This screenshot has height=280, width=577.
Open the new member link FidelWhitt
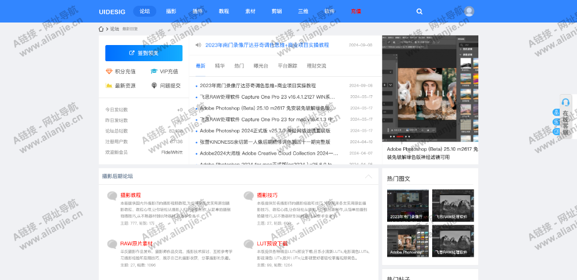tap(172, 152)
